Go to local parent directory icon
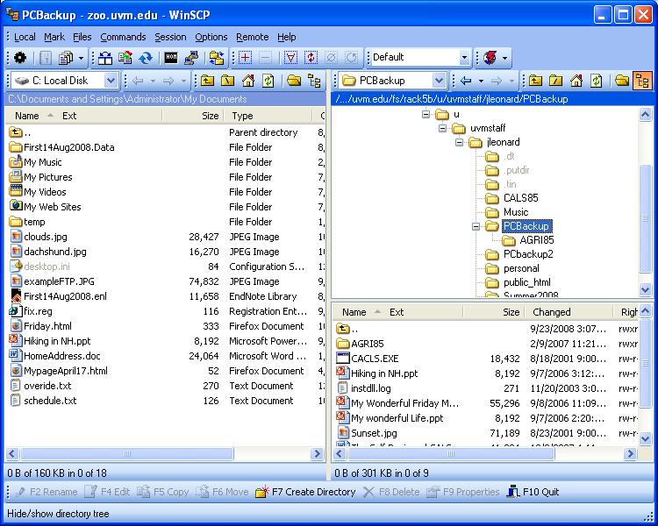Viewport: 658px width, 526px height. click(207, 80)
